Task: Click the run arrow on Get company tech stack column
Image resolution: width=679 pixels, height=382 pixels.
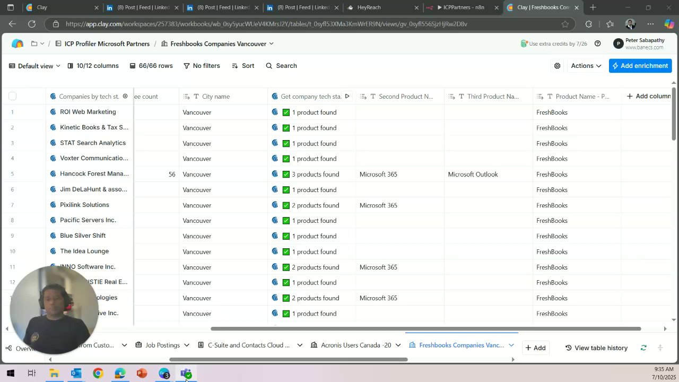Action: (x=347, y=96)
